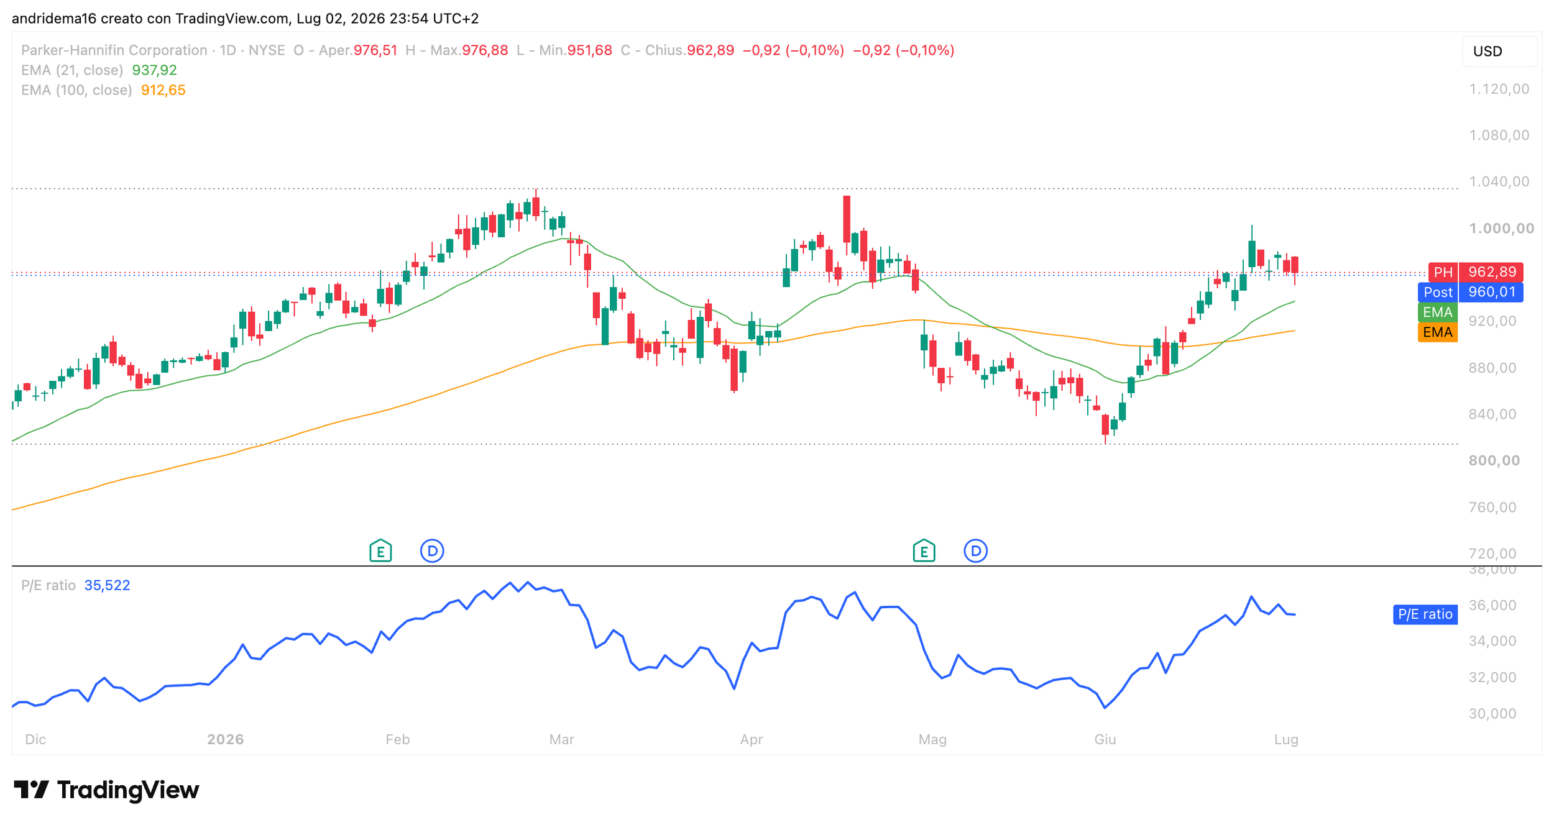Click the 1.080,00 price axis label
Screen dimensions: 1554x825
[1499, 135]
